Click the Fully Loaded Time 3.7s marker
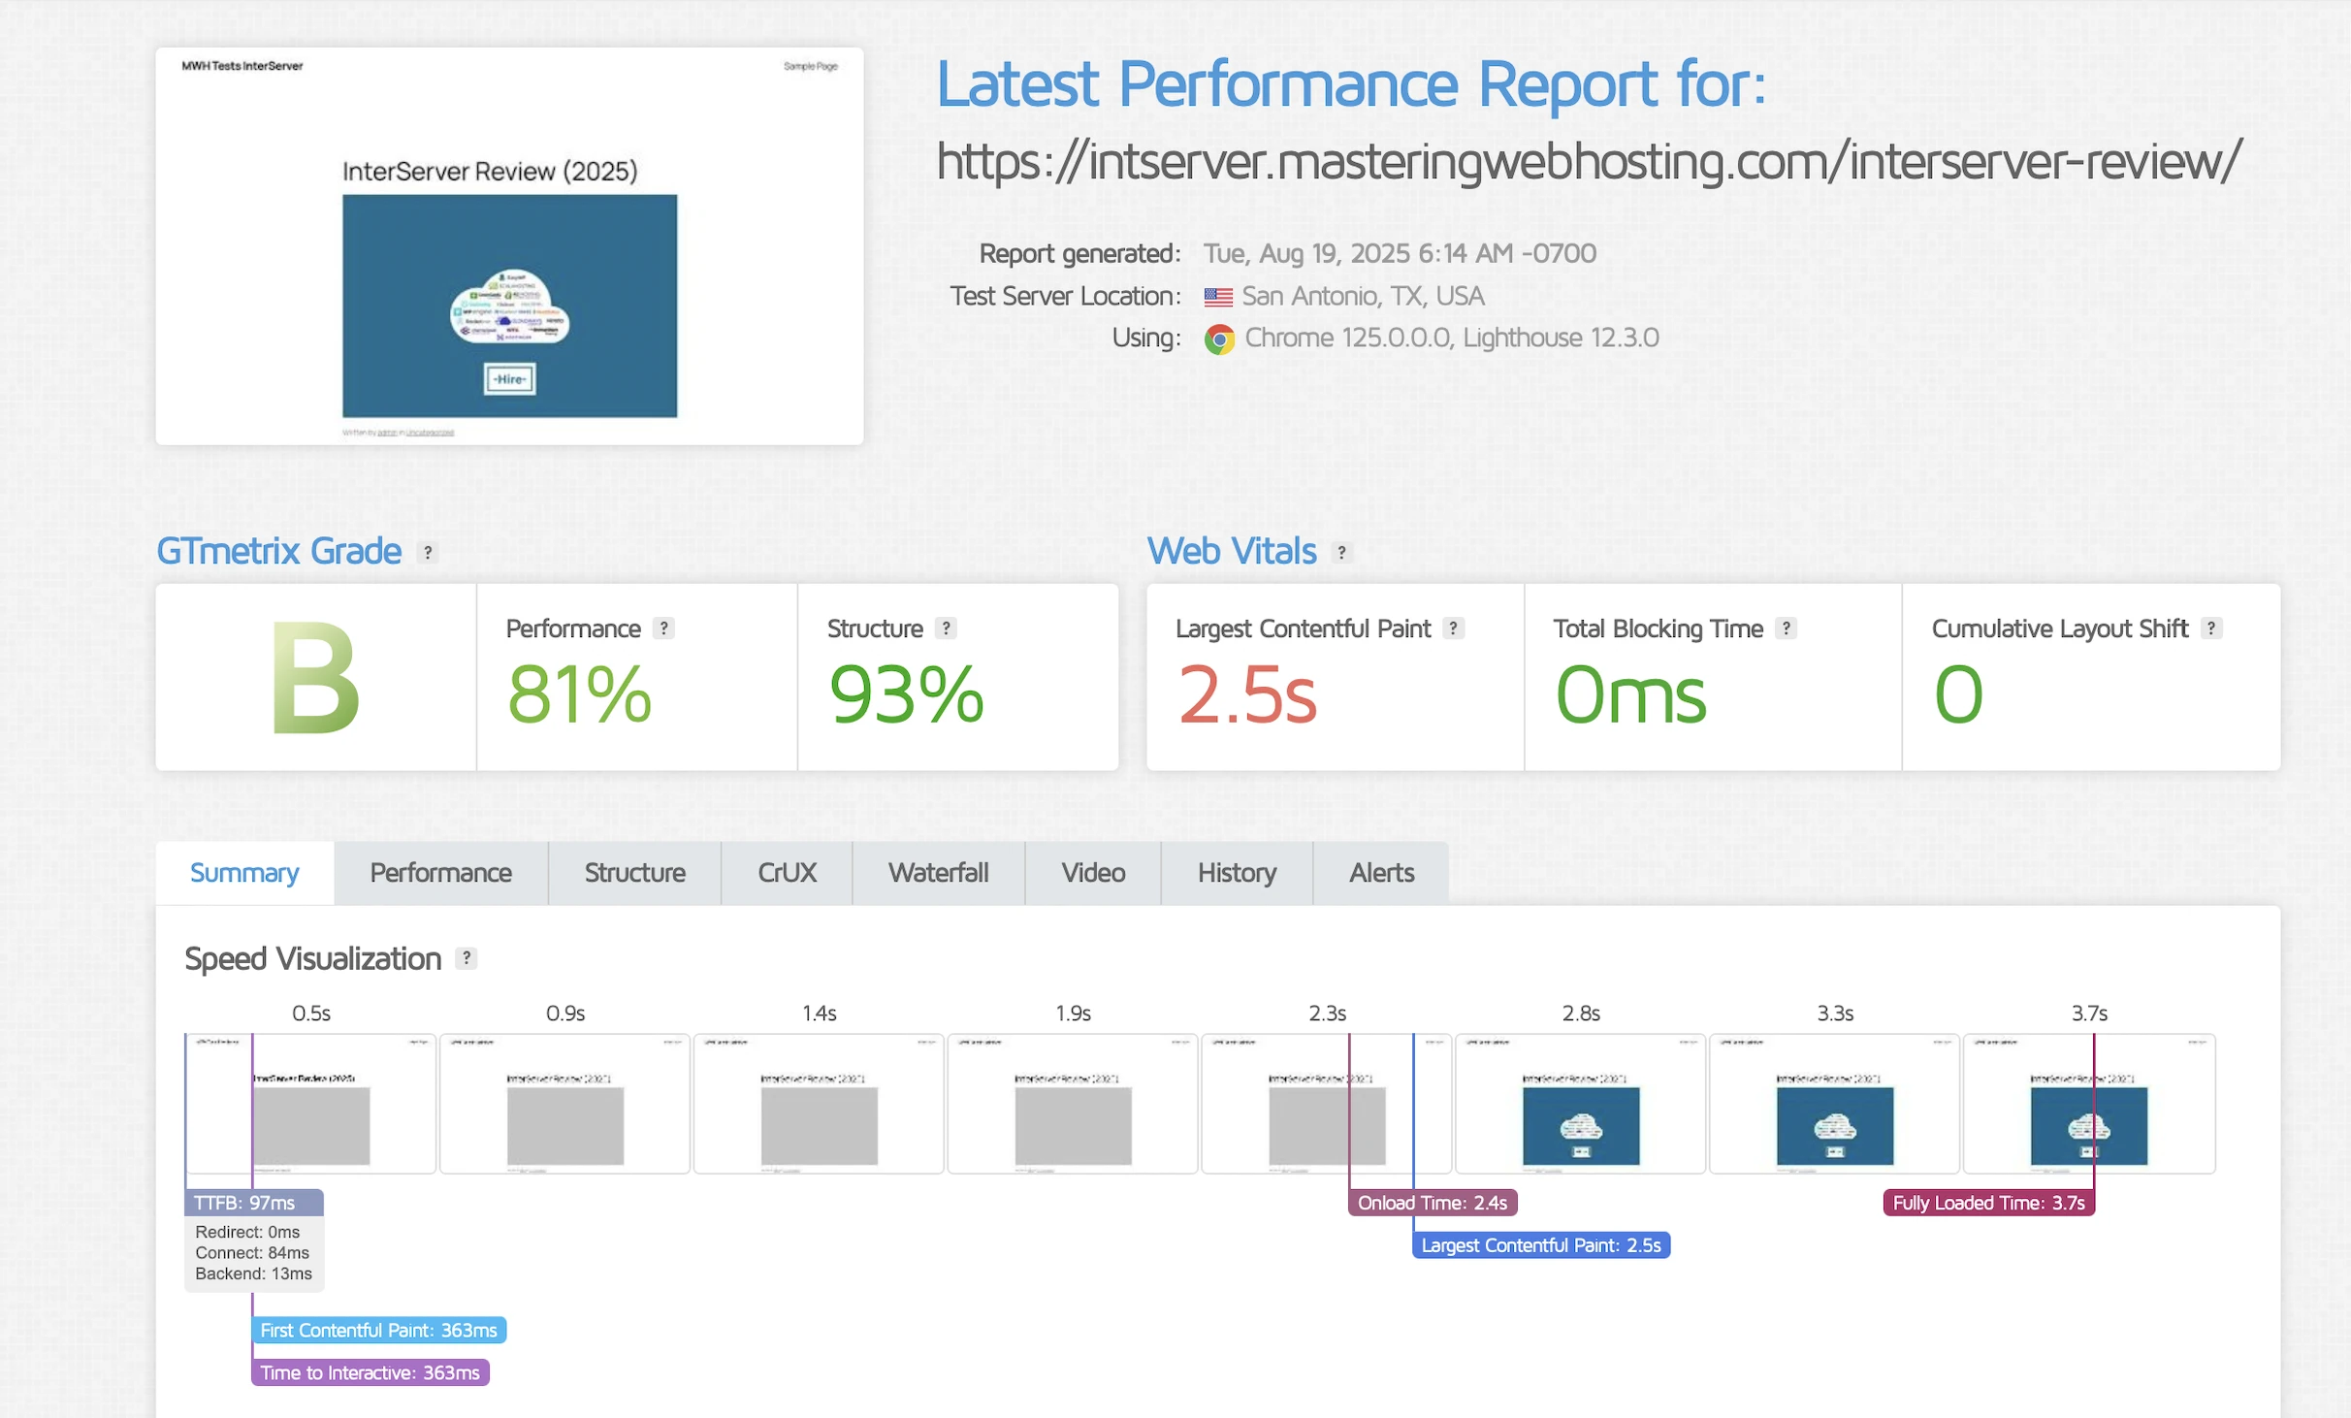Viewport: 2351px width, 1418px height. [1988, 1203]
